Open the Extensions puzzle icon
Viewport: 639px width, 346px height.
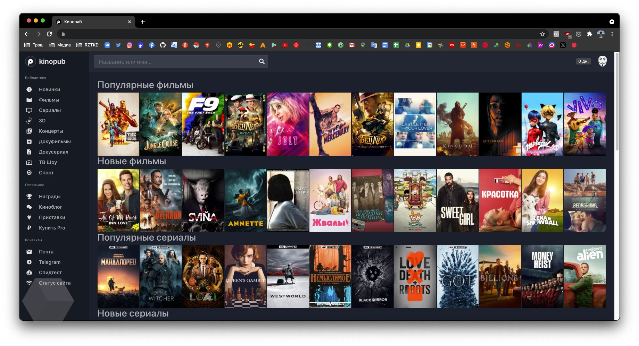coord(589,34)
